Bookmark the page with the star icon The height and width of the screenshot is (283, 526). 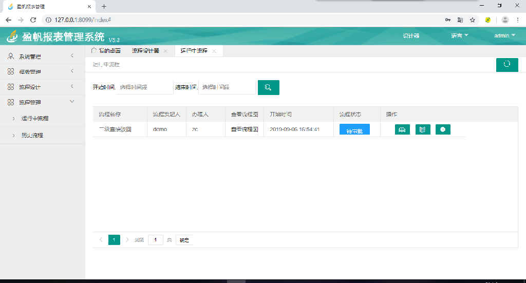(472, 20)
